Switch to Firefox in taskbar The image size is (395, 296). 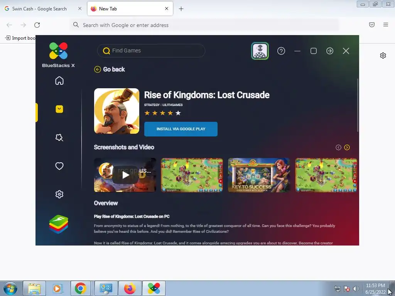(130, 288)
